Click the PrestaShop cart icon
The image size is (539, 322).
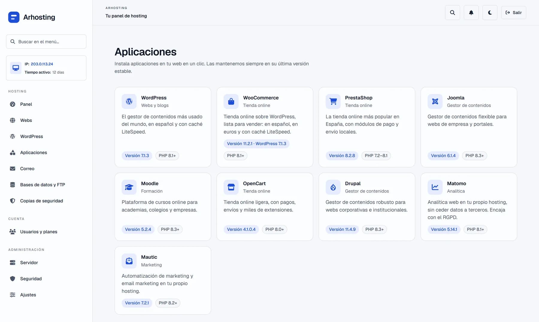click(x=333, y=102)
